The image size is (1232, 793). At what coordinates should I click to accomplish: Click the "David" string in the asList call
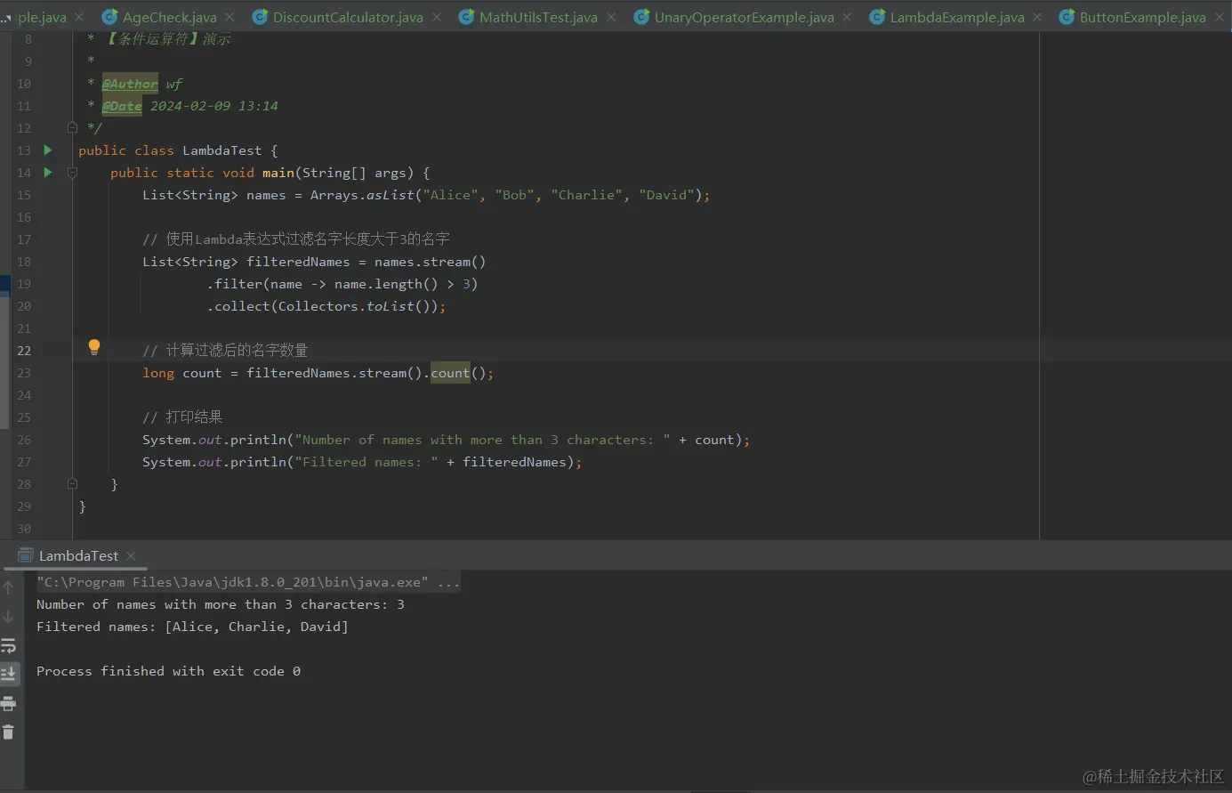(667, 195)
